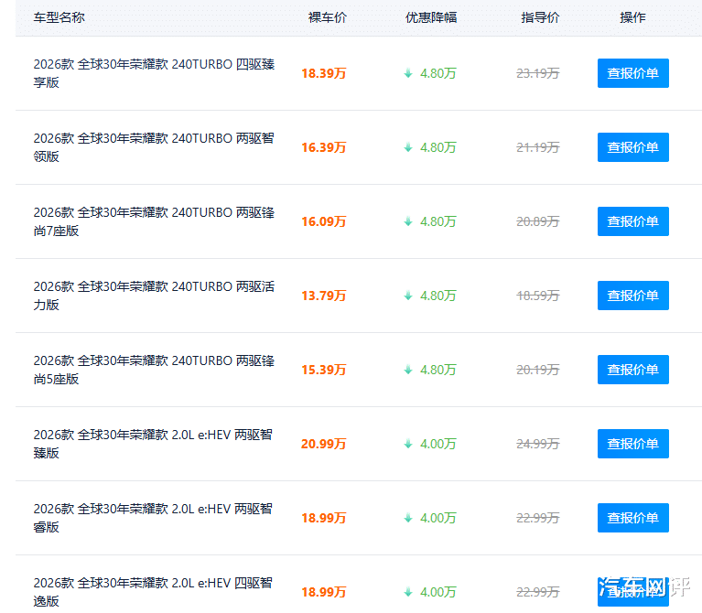Open quote sheet for e:HEV 两驱智睿版
This screenshot has height=613, width=702.
[632, 518]
